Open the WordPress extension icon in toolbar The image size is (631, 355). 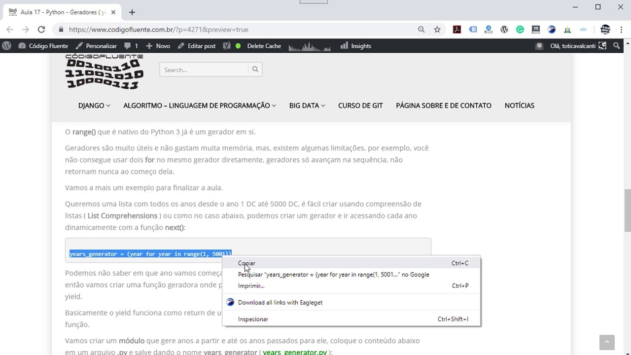point(504,30)
